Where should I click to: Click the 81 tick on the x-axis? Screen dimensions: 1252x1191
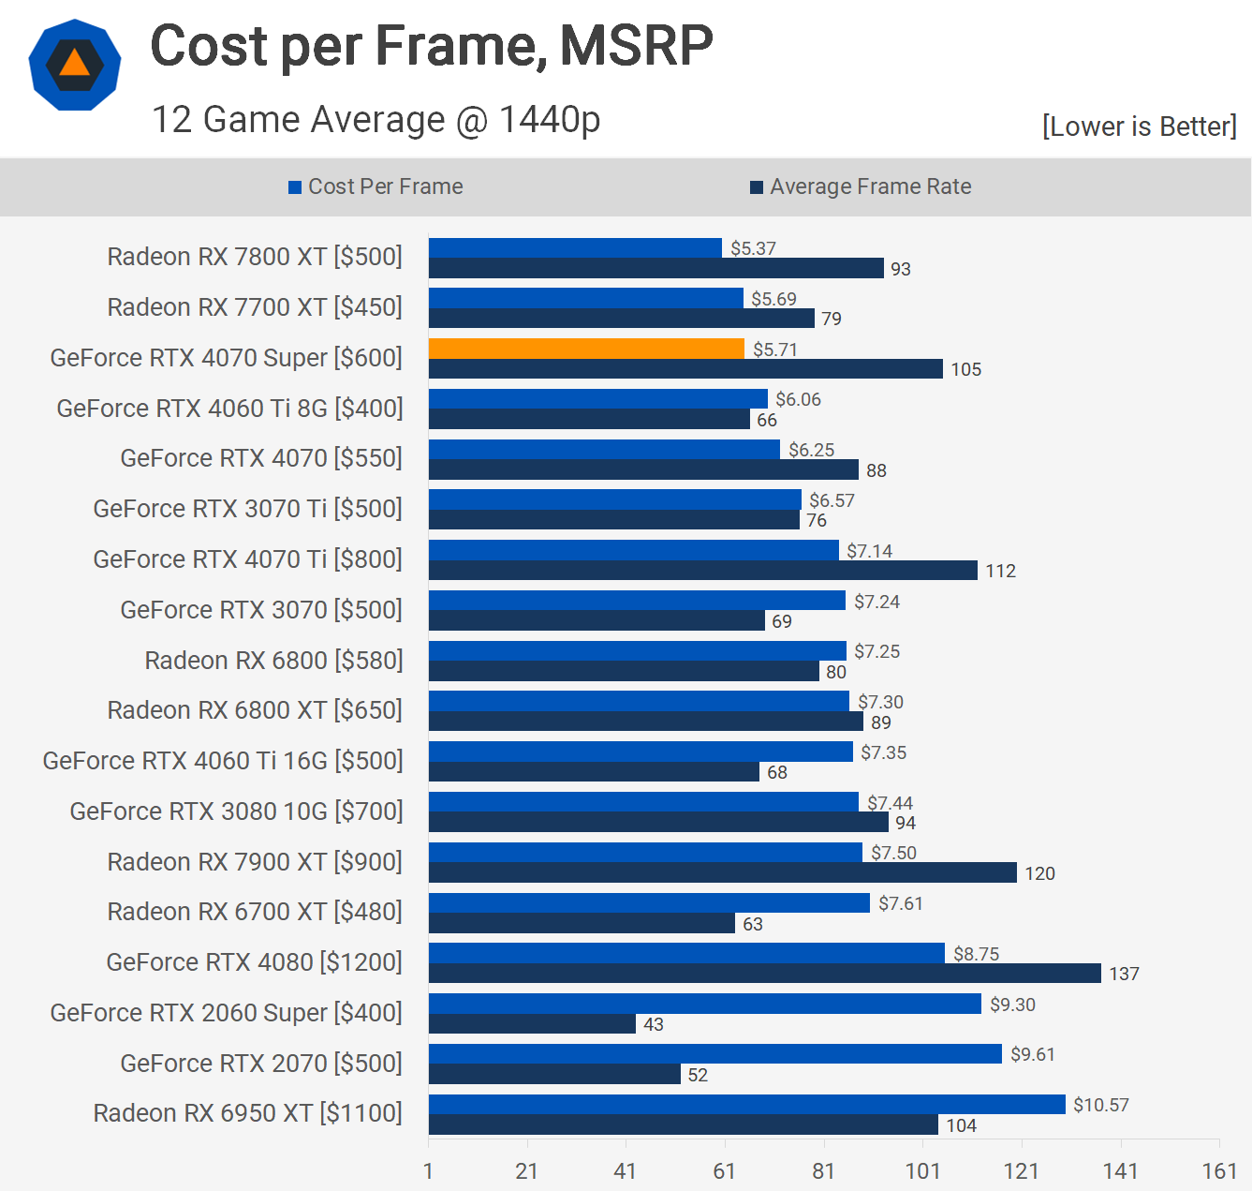(823, 1170)
